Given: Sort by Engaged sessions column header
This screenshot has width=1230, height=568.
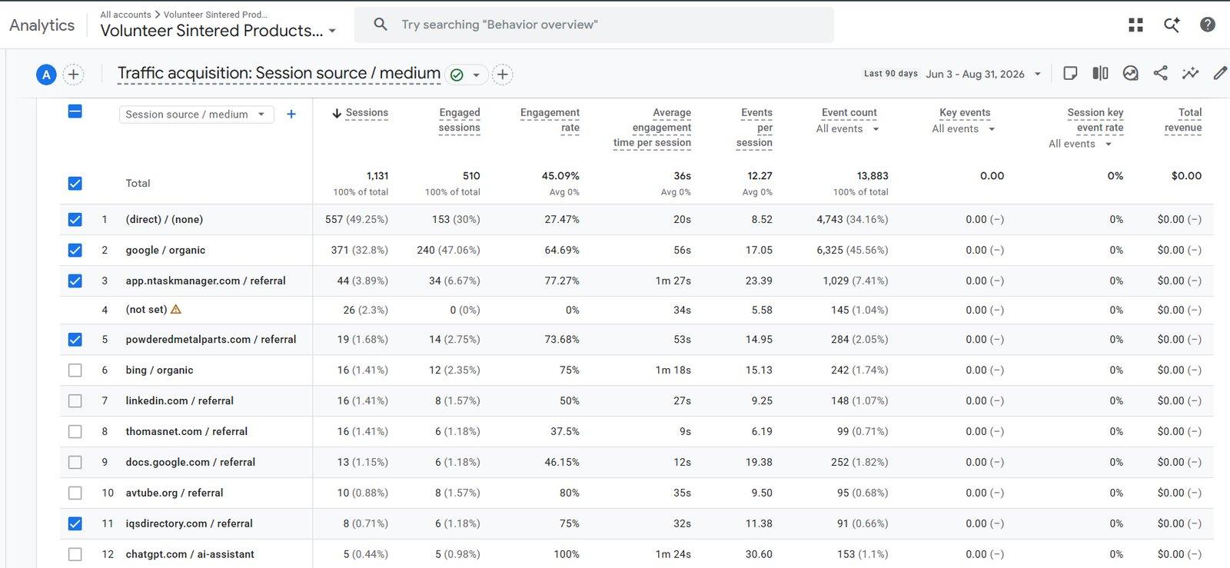Looking at the screenshot, I should (x=459, y=120).
